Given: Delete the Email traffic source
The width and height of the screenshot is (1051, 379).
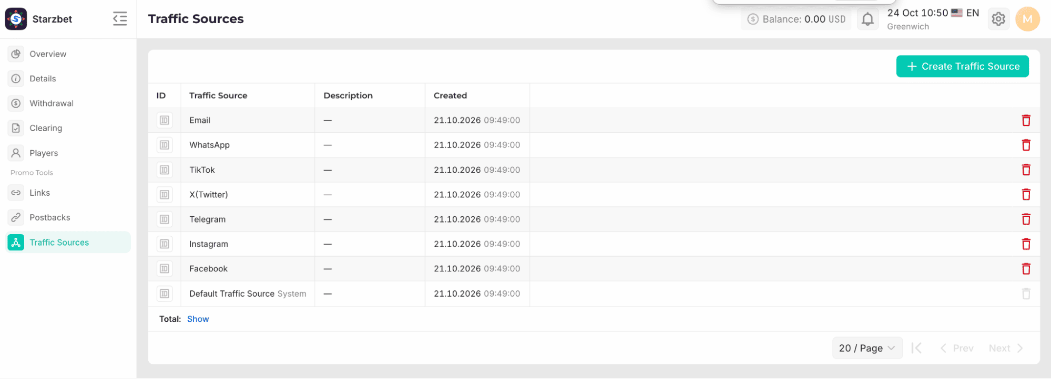Looking at the screenshot, I should pos(1026,120).
